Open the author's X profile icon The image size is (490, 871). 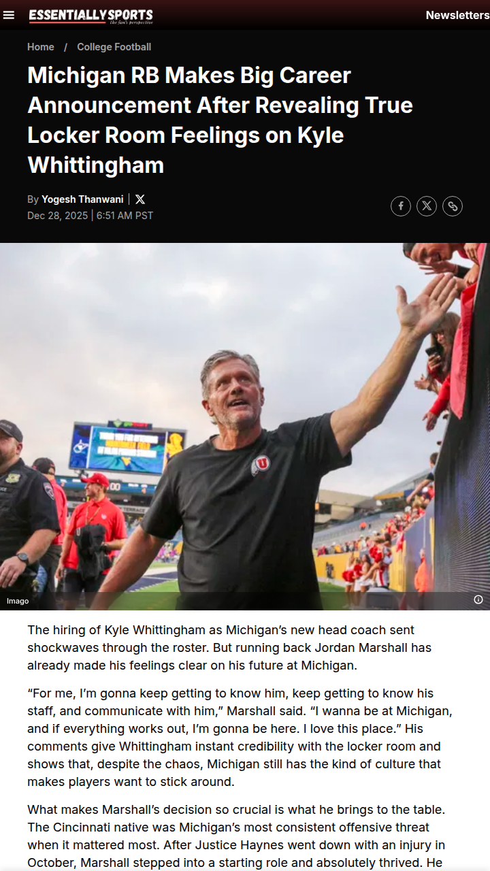140,199
